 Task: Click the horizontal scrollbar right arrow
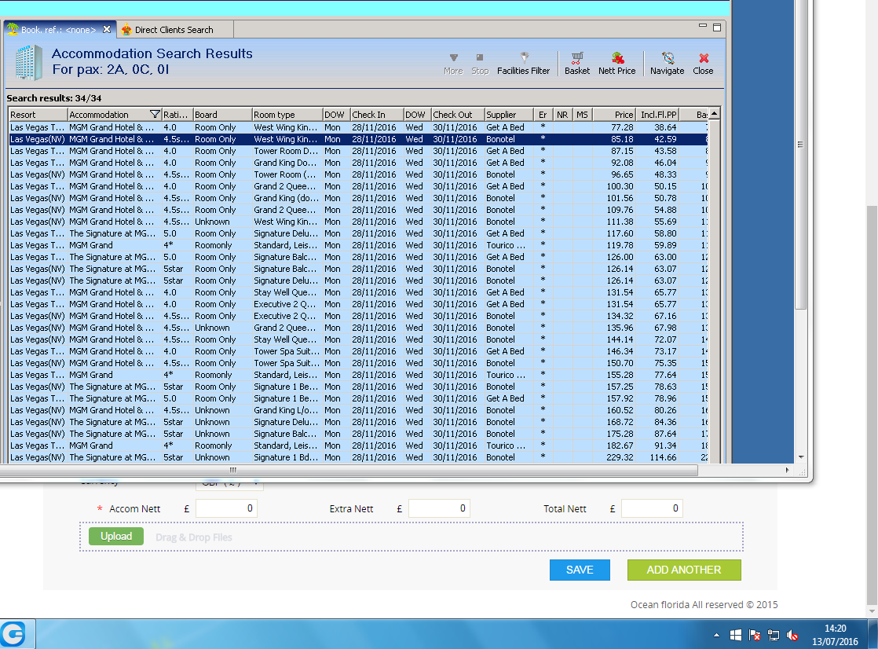[x=787, y=470]
